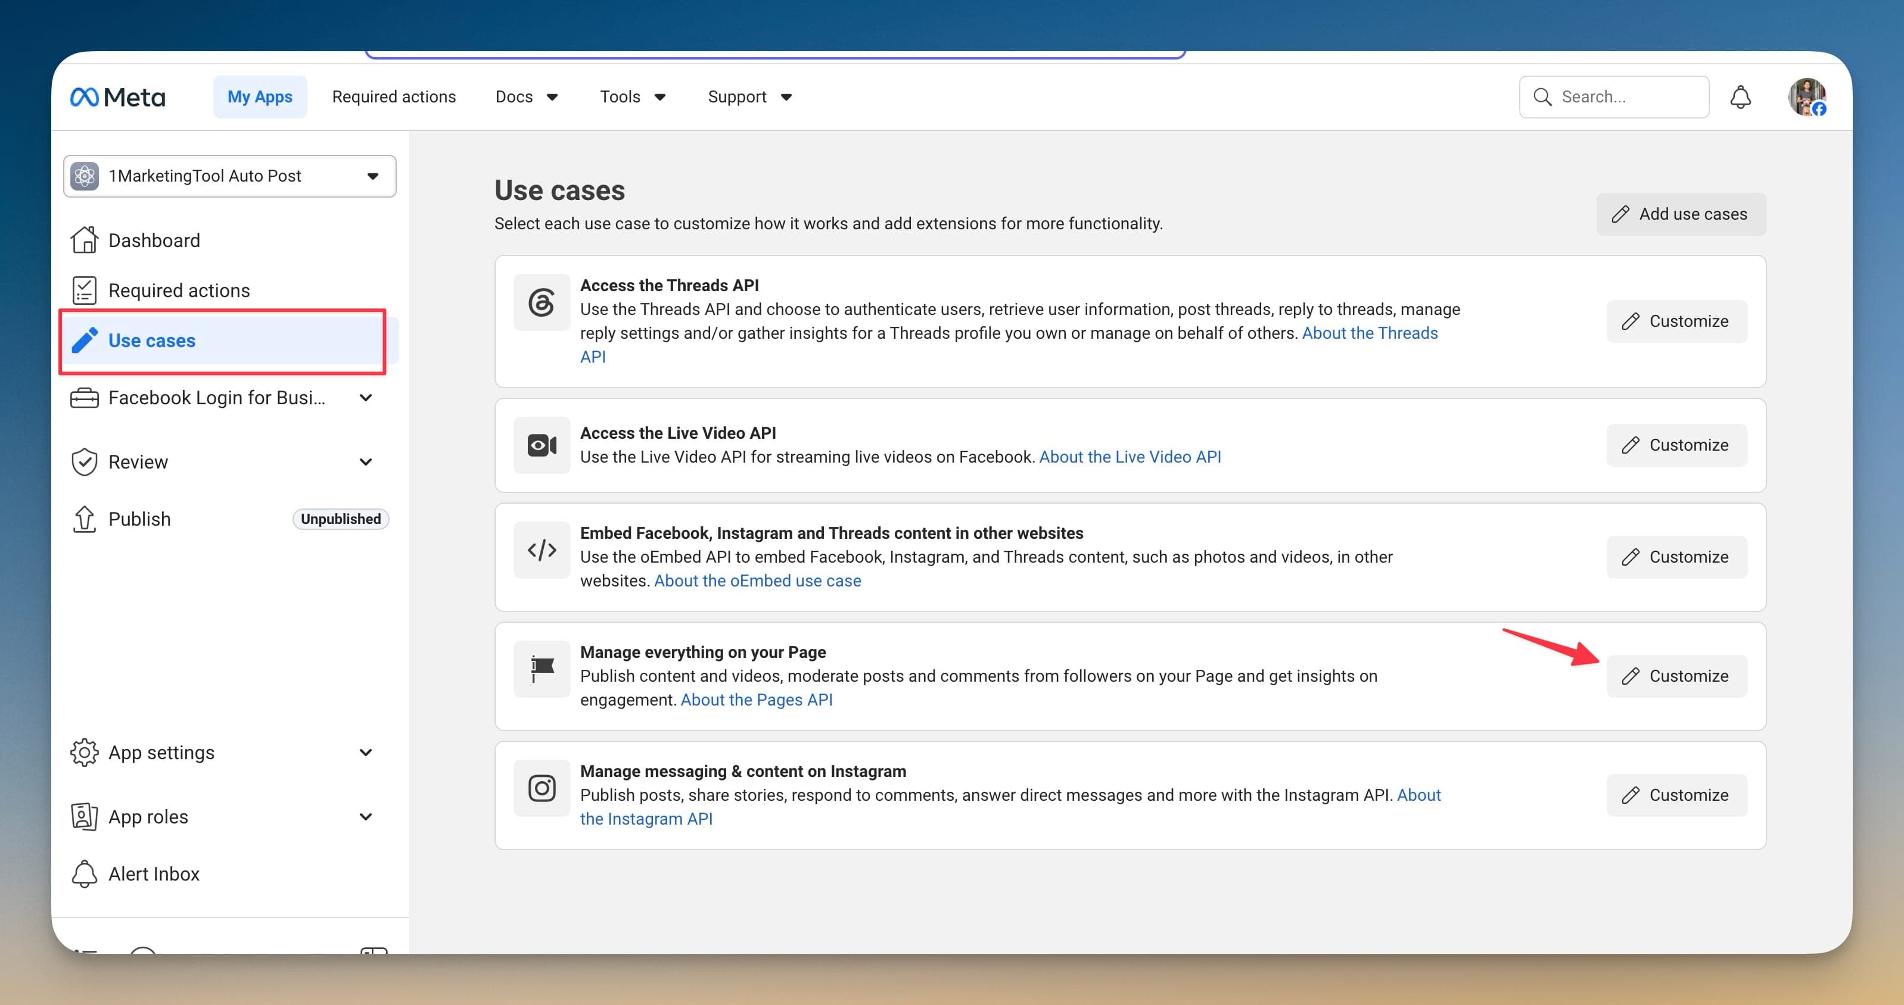The width and height of the screenshot is (1904, 1005).
Task: Customize the oEmbed embed use case
Action: coord(1676,557)
